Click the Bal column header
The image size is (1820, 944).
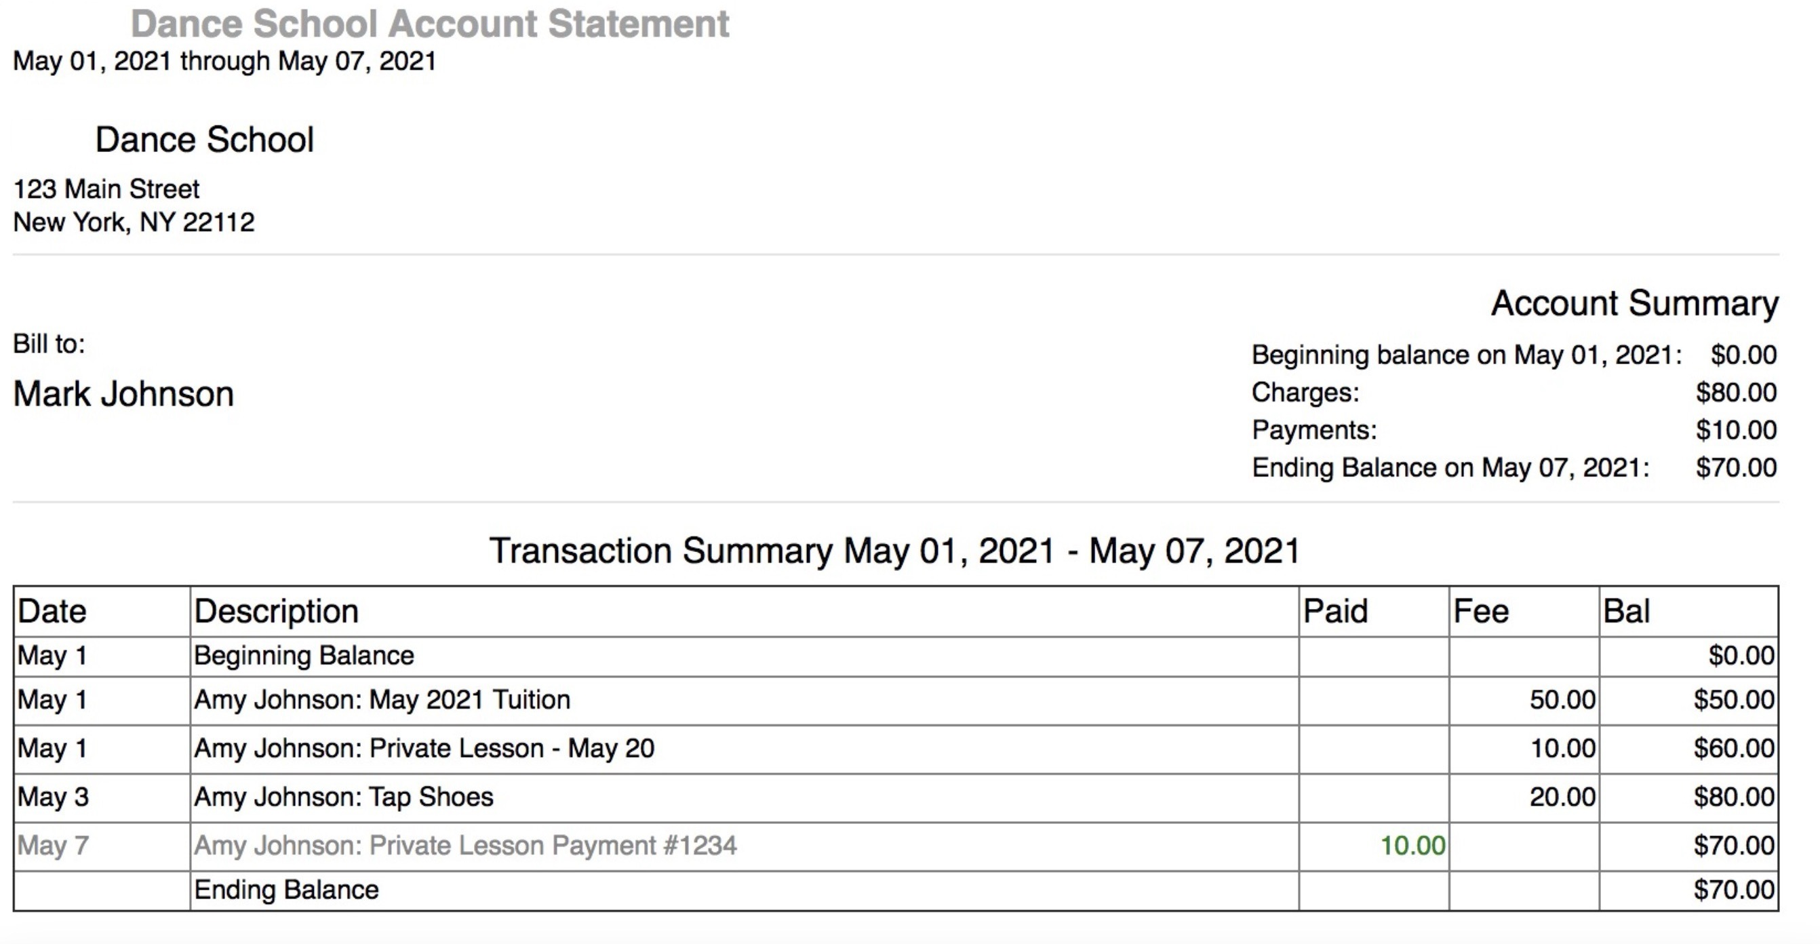[x=1625, y=611]
